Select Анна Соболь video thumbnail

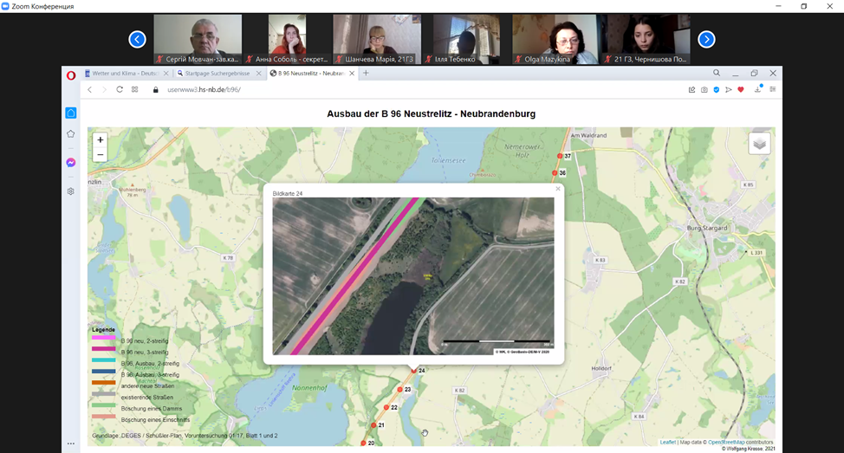tap(288, 39)
